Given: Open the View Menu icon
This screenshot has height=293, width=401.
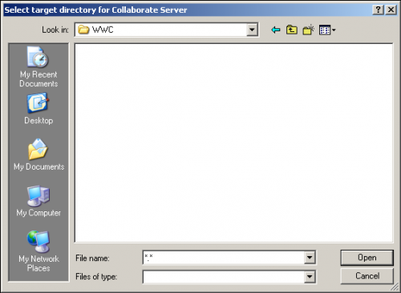Looking at the screenshot, I should [327, 30].
